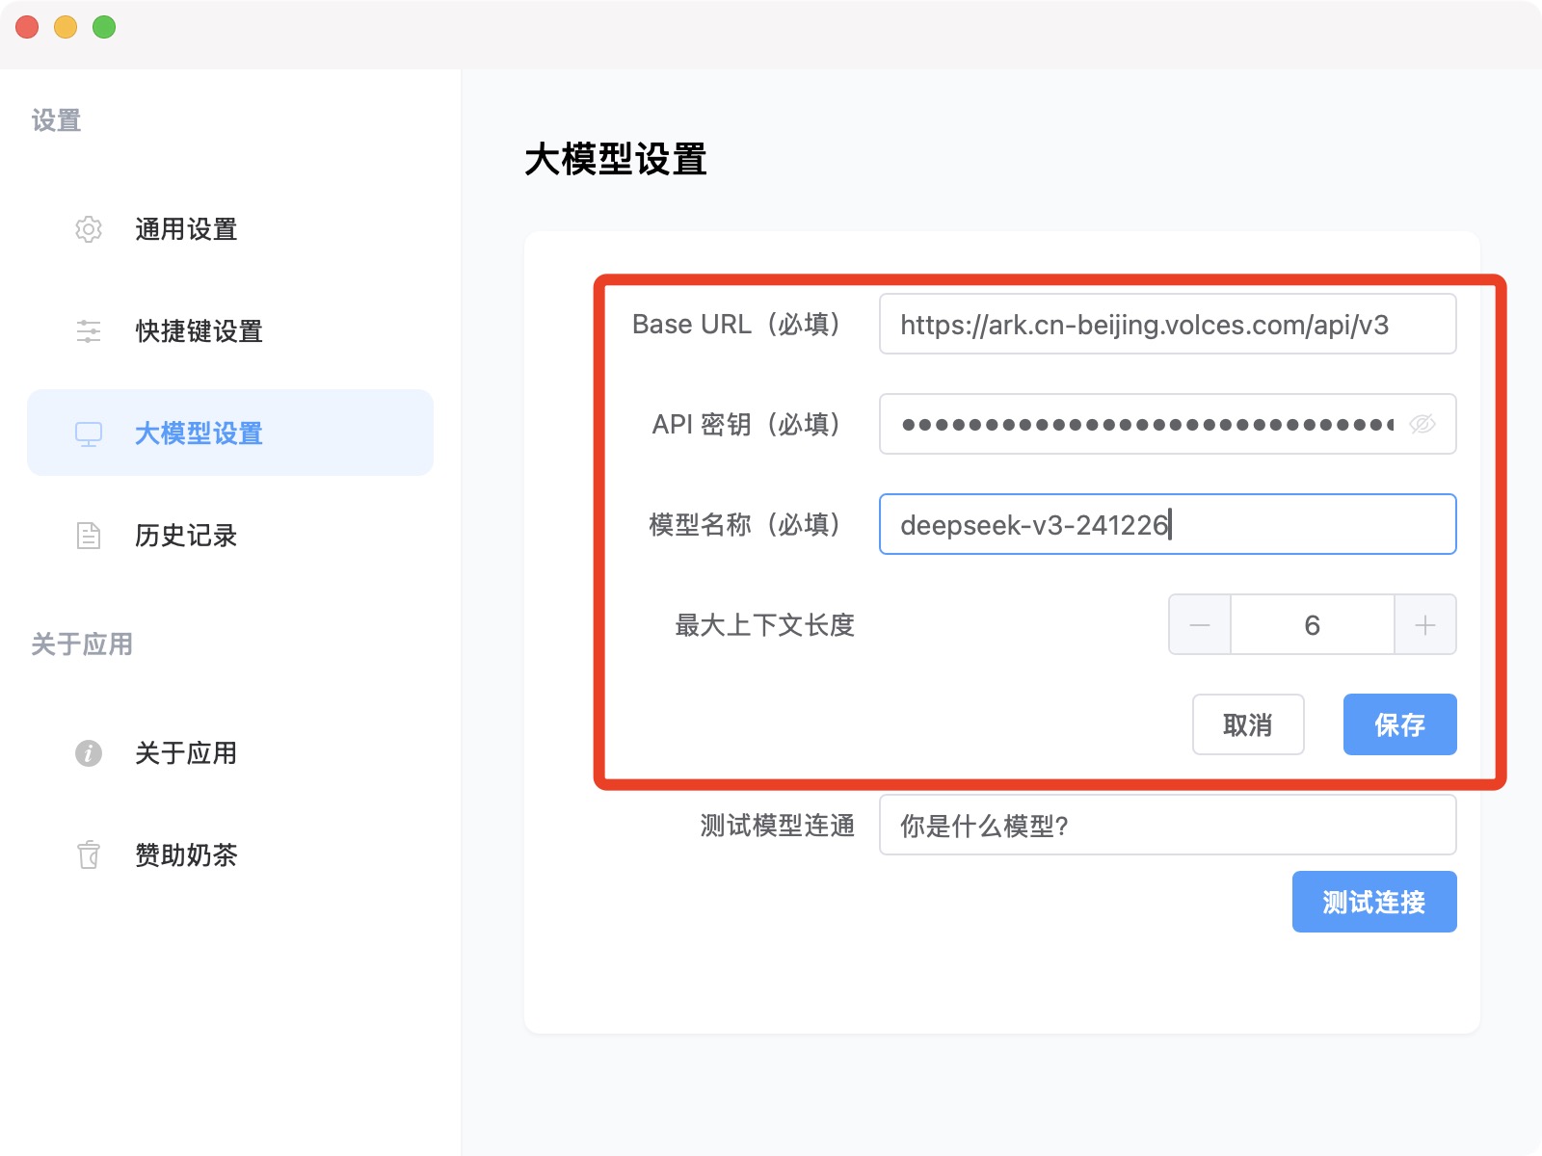
Task: Click the 大模型设置 page heading
Action: pos(616,159)
